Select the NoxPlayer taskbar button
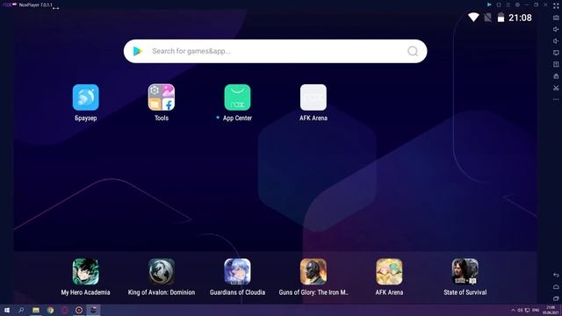Screen dimensions: 562x316 pyautogui.click(x=94, y=310)
